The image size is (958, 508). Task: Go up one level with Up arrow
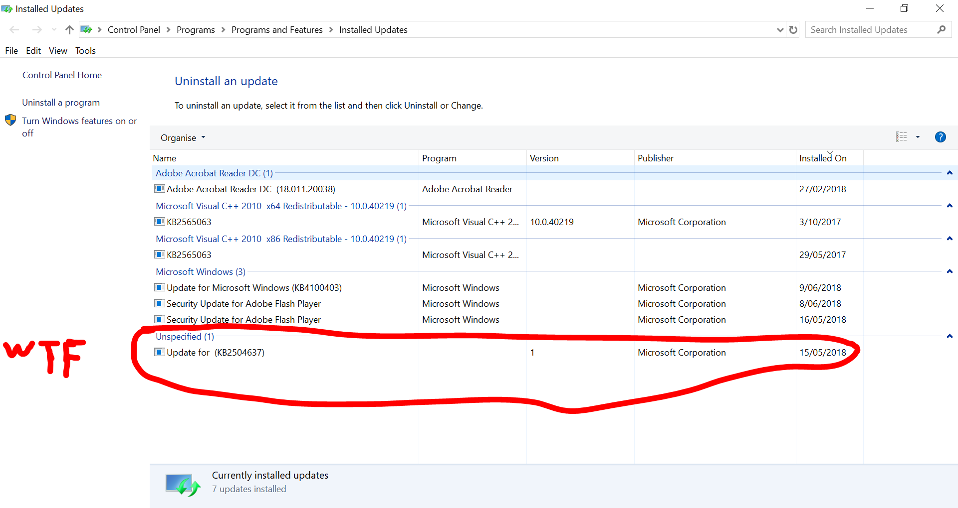click(69, 30)
